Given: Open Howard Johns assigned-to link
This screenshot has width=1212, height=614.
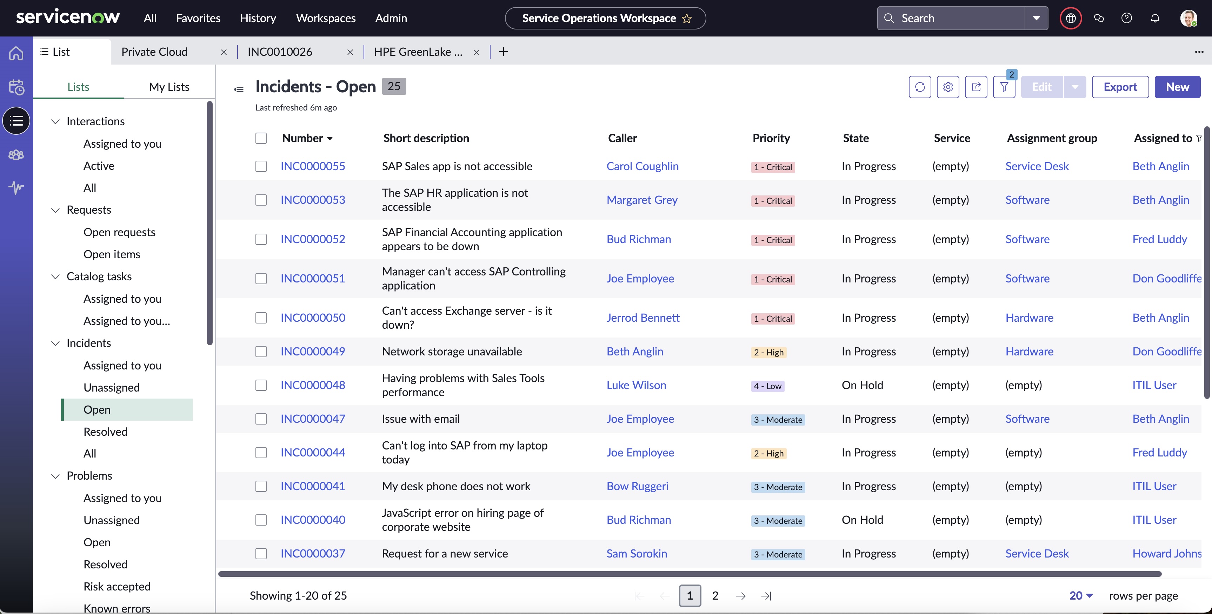Looking at the screenshot, I should click(x=1167, y=553).
